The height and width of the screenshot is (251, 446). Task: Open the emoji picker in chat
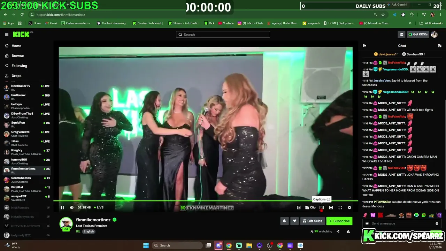437,223
